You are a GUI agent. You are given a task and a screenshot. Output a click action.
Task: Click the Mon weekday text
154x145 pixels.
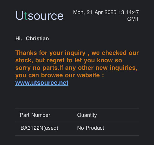(x=79, y=12)
